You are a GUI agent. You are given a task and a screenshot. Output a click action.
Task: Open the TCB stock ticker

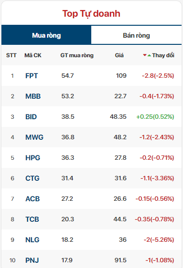pos(32,219)
